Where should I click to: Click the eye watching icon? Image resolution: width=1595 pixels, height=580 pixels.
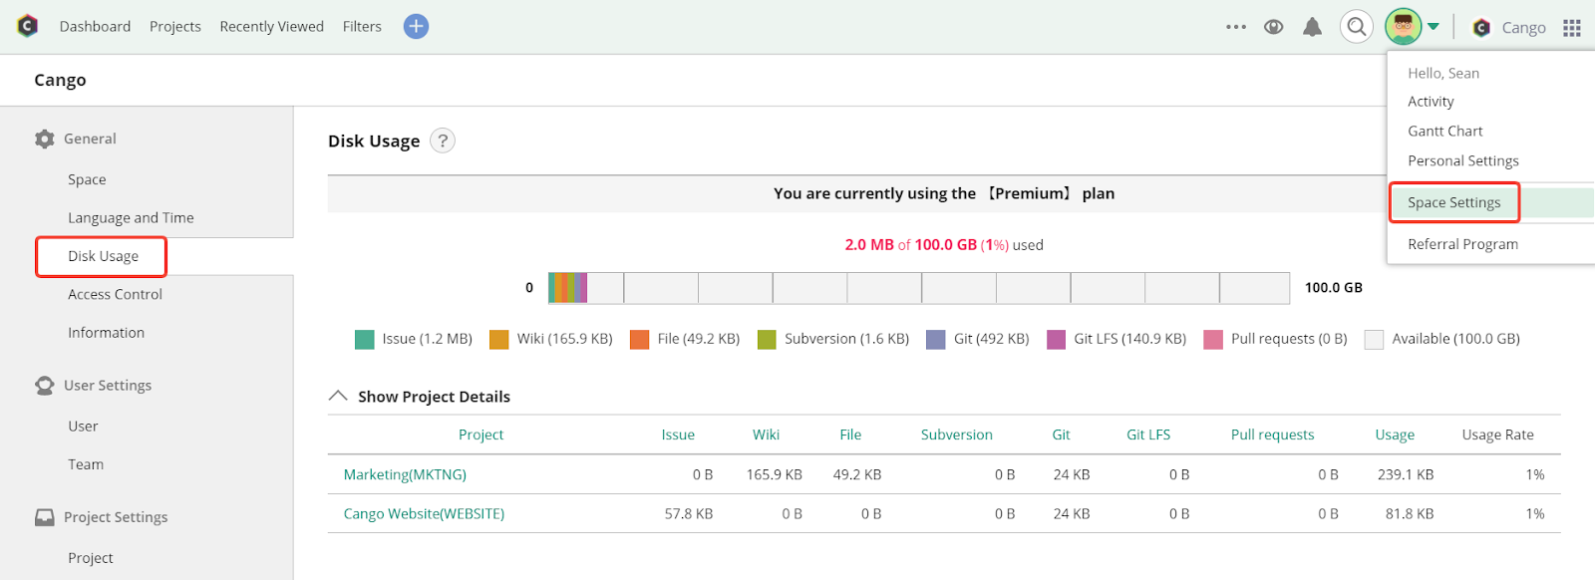pos(1273,27)
